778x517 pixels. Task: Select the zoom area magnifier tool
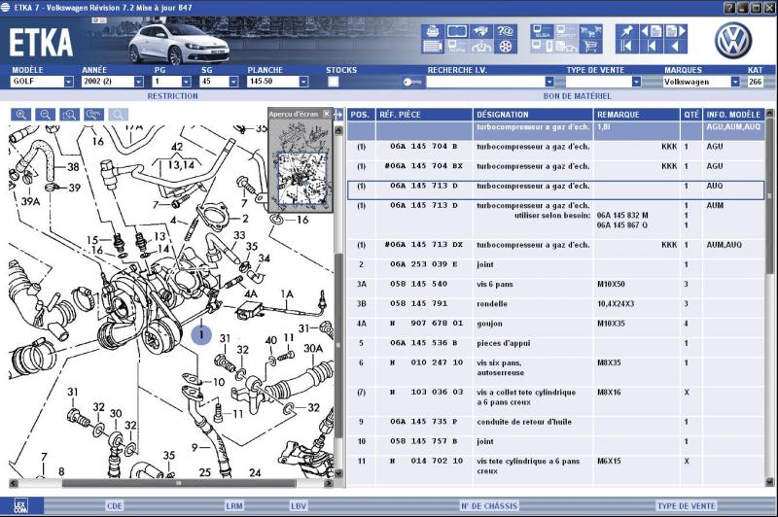click(x=69, y=115)
